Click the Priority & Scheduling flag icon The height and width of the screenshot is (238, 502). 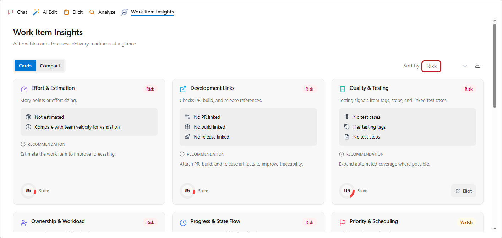tap(342, 222)
